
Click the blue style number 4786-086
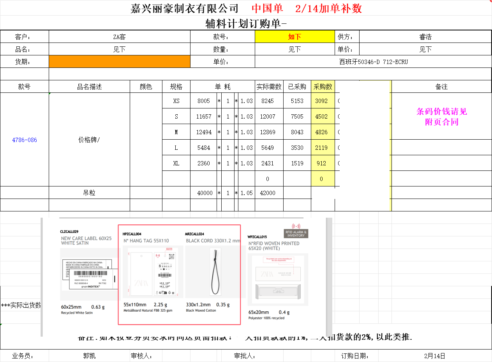pos(25,140)
